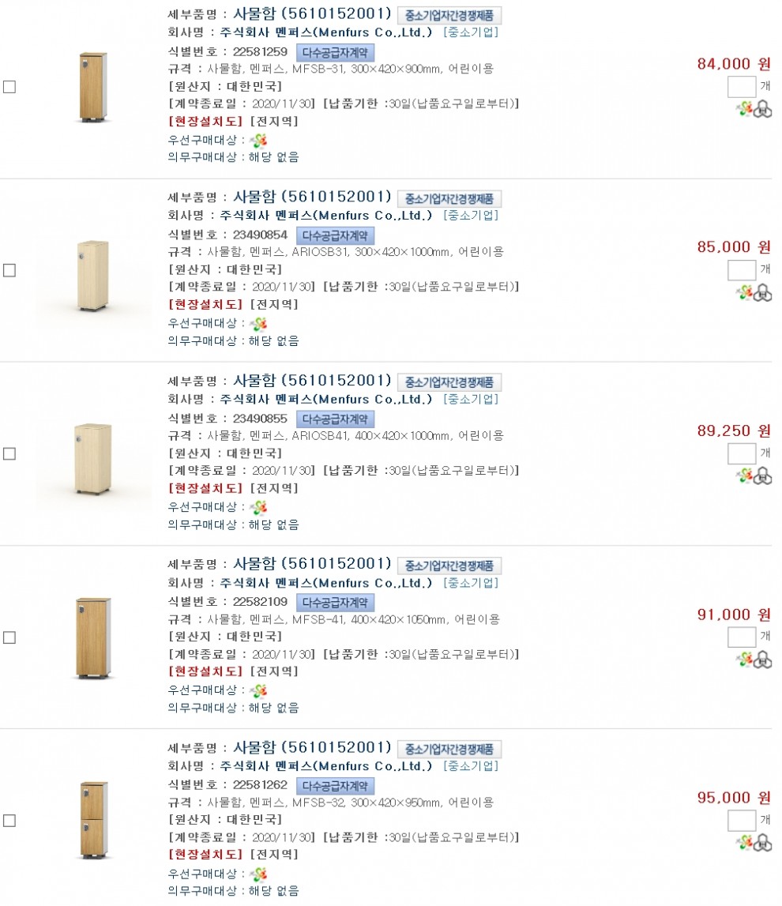This screenshot has height=906, width=782.
Task: Open 주식회사 멘퍼스 company link on 95,000 원 item
Action: (x=326, y=765)
